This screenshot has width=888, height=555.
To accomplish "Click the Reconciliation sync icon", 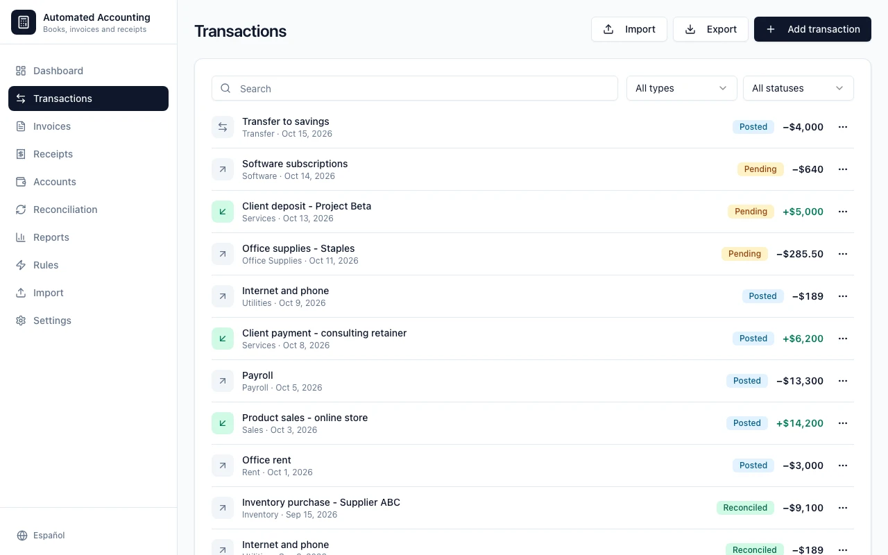I will pyautogui.click(x=21, y=210).
